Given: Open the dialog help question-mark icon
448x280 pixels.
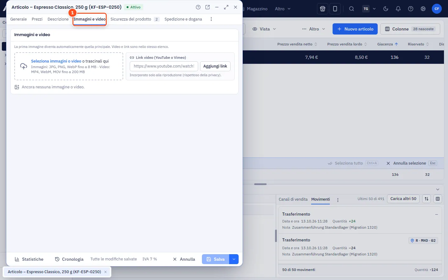Looking at the screenshot, I should pos(198,7).
